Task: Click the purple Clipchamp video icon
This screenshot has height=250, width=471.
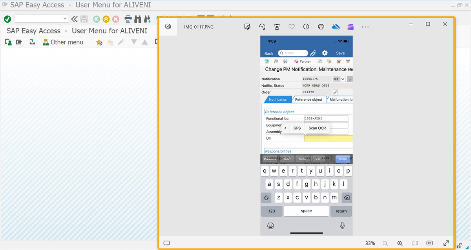Action: point(351,27)
